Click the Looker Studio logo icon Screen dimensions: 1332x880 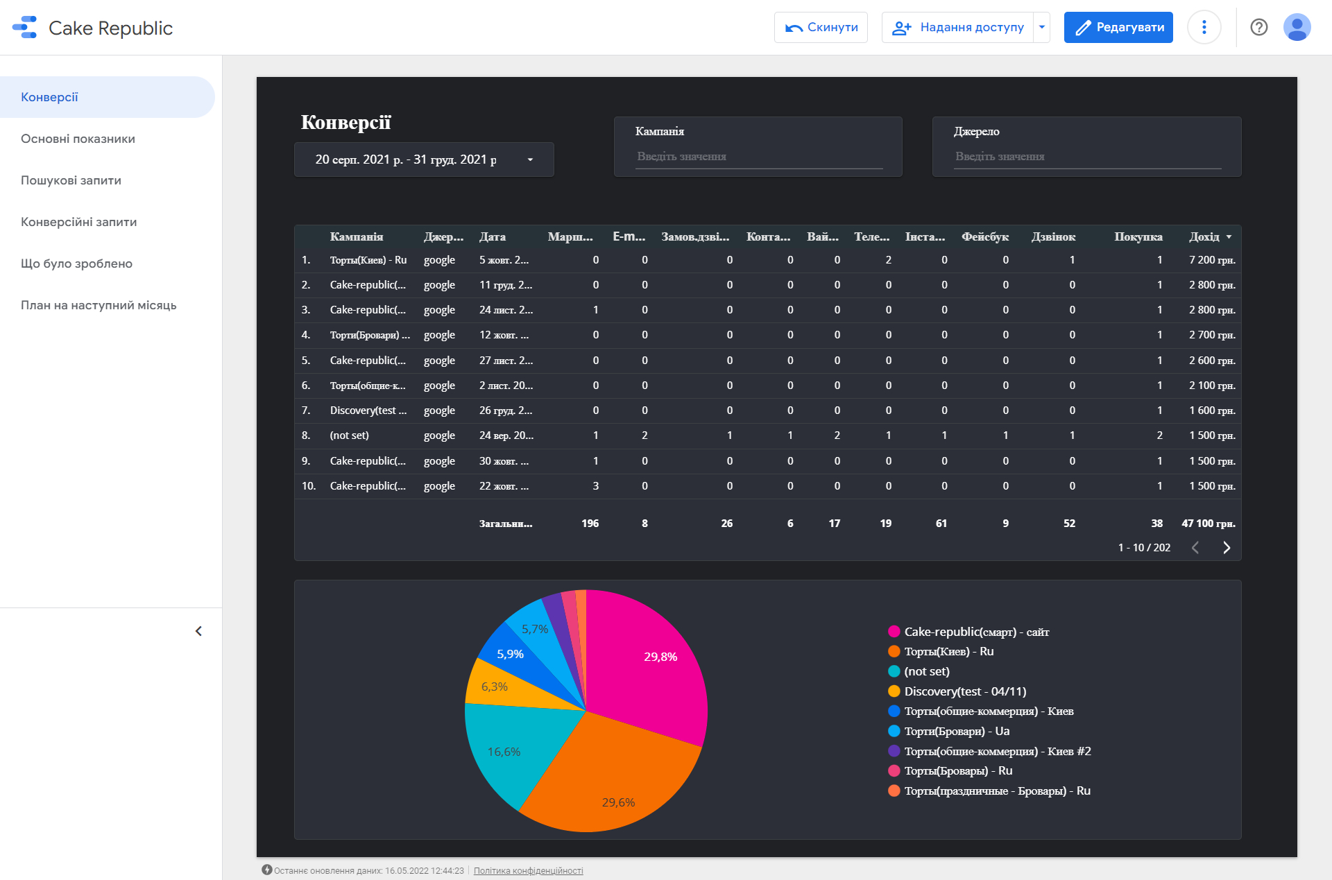25,27
